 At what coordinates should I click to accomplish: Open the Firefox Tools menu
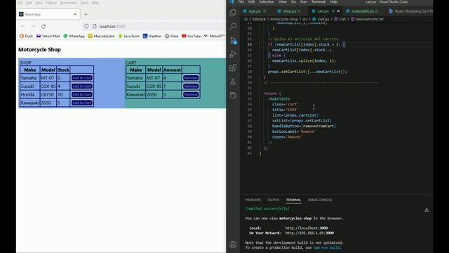[x=84, y=3]
